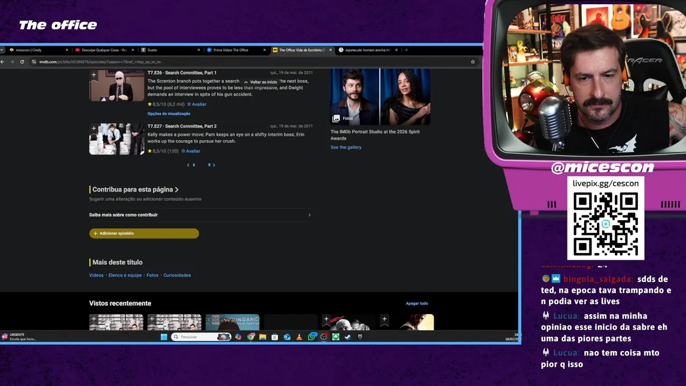Open Steam from taskbar
686x386 pixels.
[348, 337]
